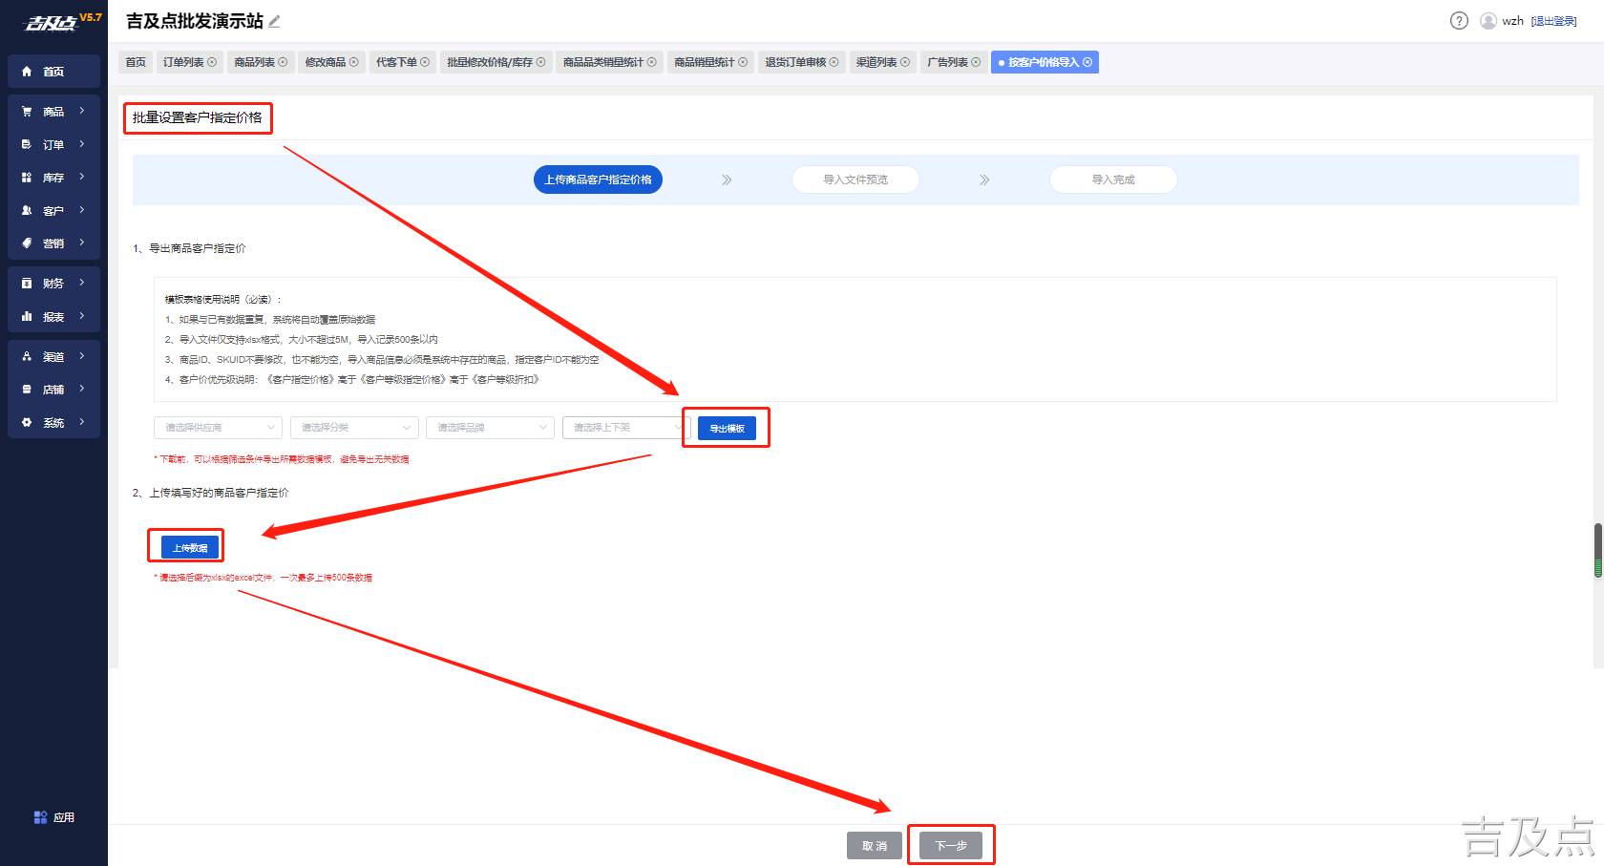Open the 库存 sidebar menu
The width and height of the screenshot is (1604, 866).
[x=53, y=178]
